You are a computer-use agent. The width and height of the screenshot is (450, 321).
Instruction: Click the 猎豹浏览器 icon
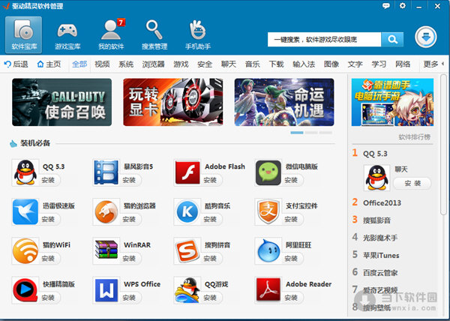(106, 211)
